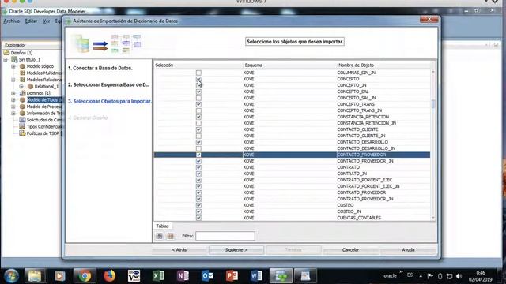Launch the media player taskbar icon
The height and width of the screenshot is (284, 506).
[x=60, y=276]
